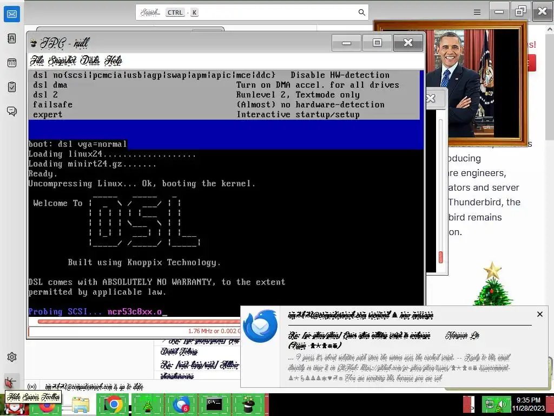The height and width of the screenshot is (416, 554).
Task: Open the Disks menu in JPC
Action: coord(90,61)
